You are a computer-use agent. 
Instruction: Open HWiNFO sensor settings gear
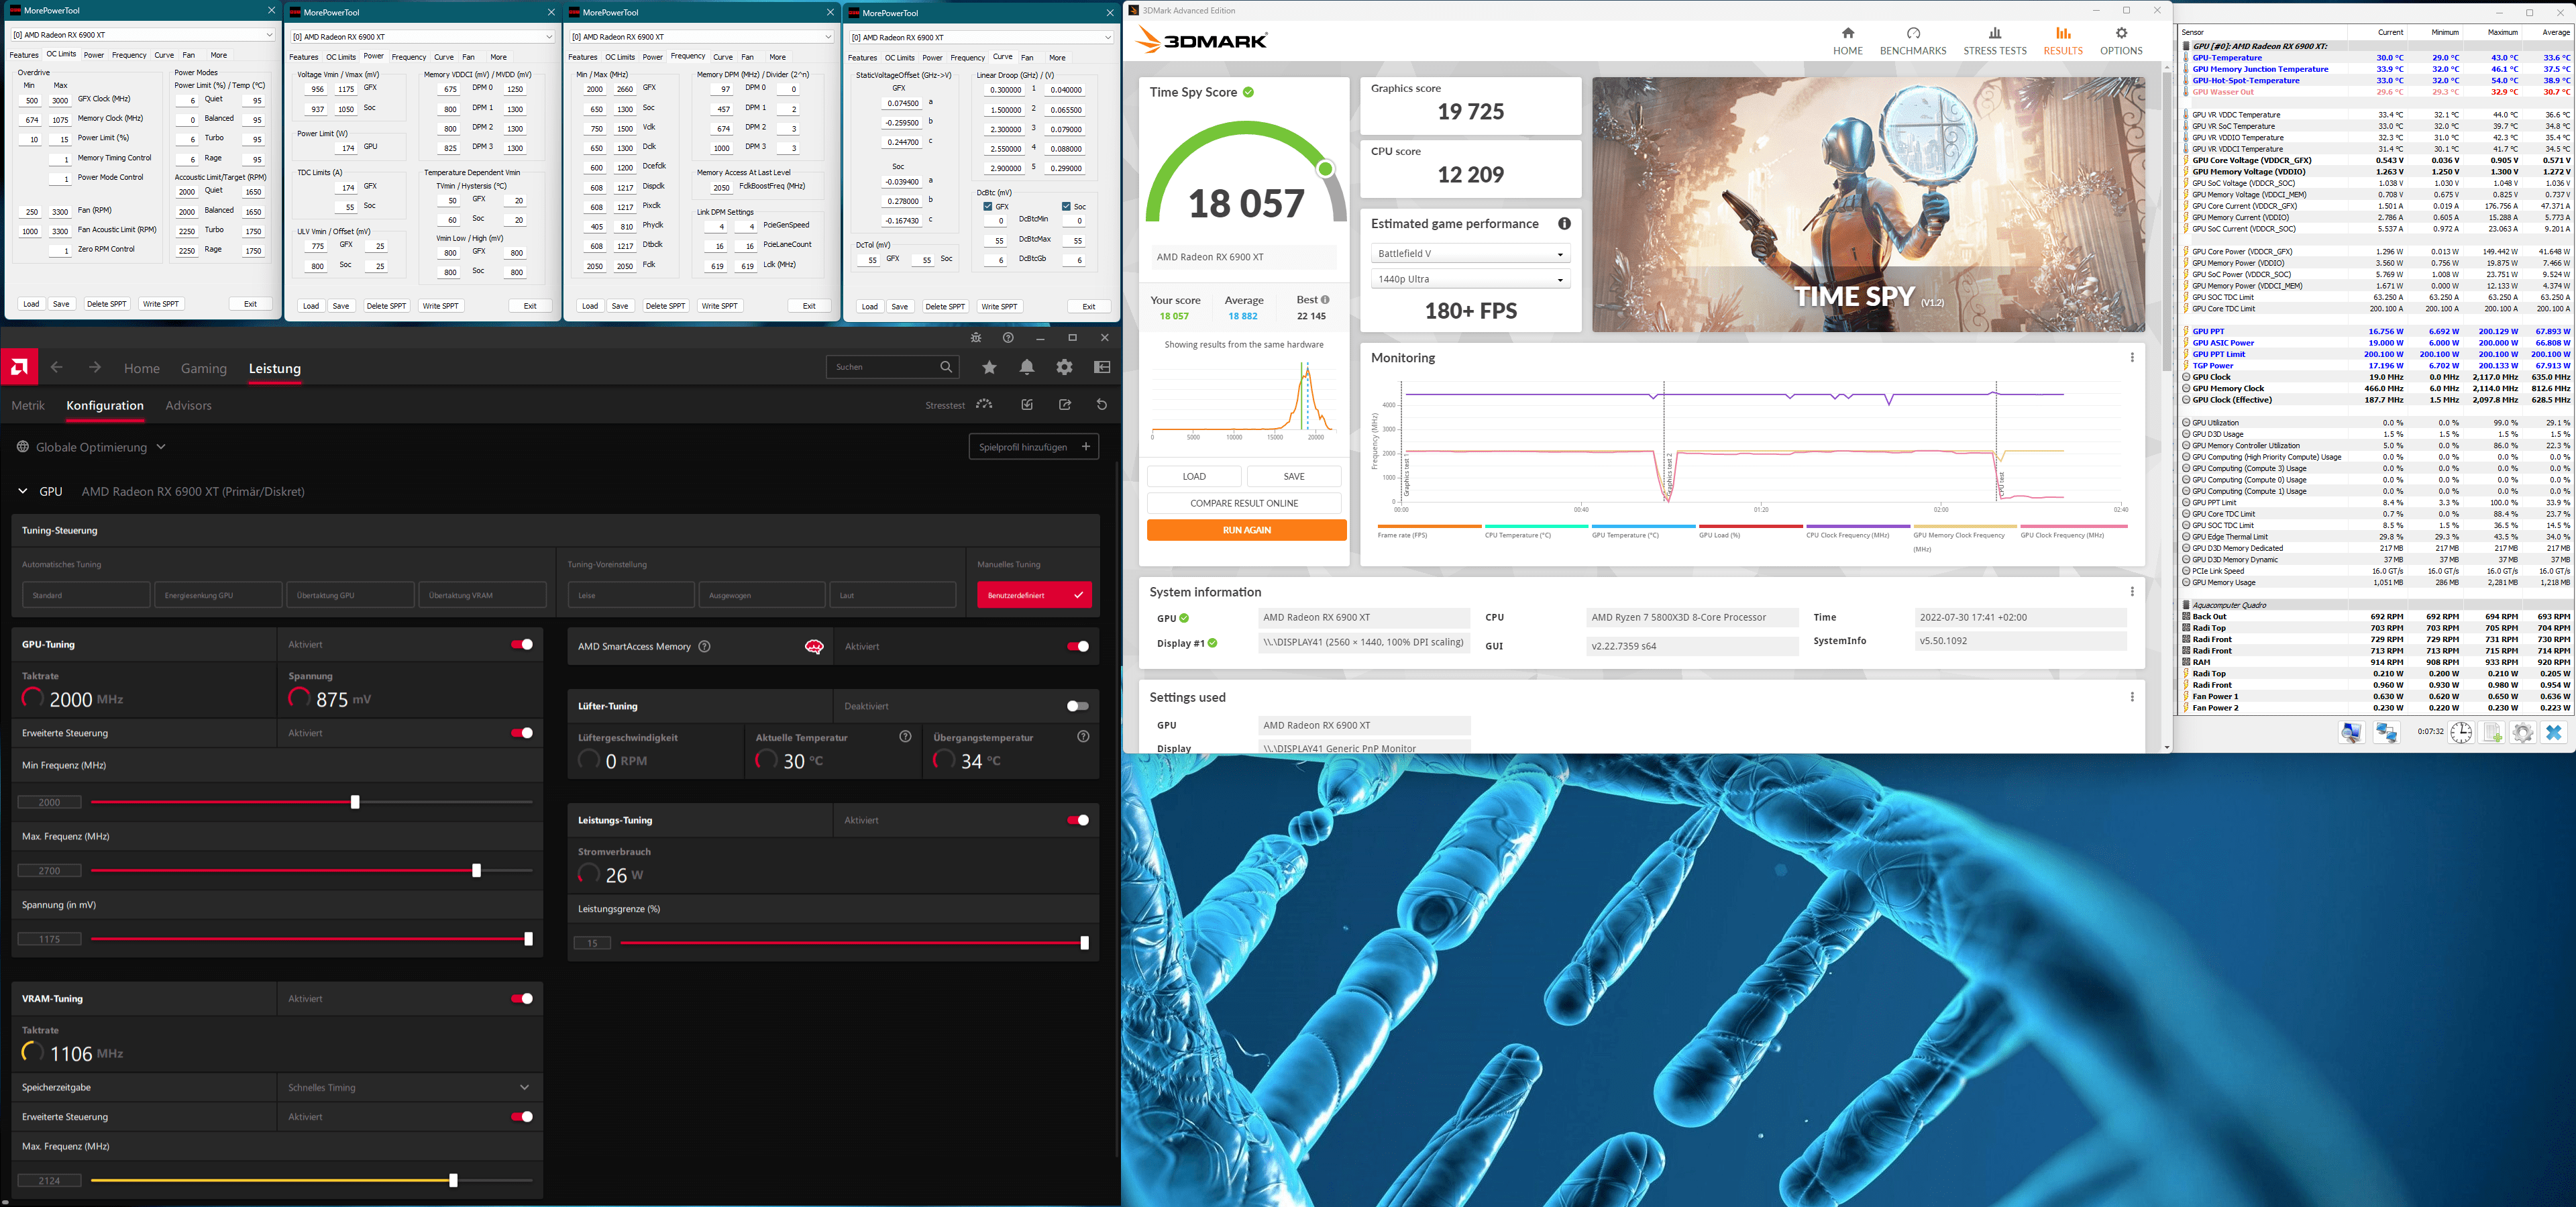point(2523,733)
